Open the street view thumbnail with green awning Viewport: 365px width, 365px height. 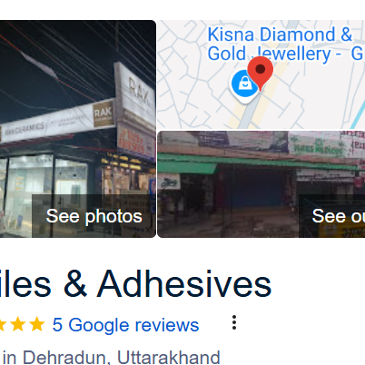261,184
